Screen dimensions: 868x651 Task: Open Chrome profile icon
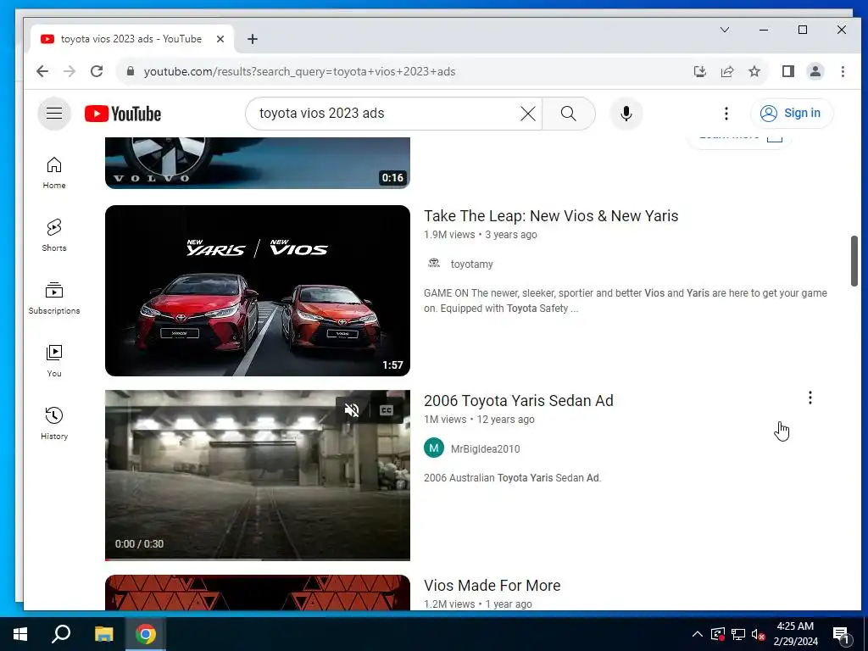point(815,71)
